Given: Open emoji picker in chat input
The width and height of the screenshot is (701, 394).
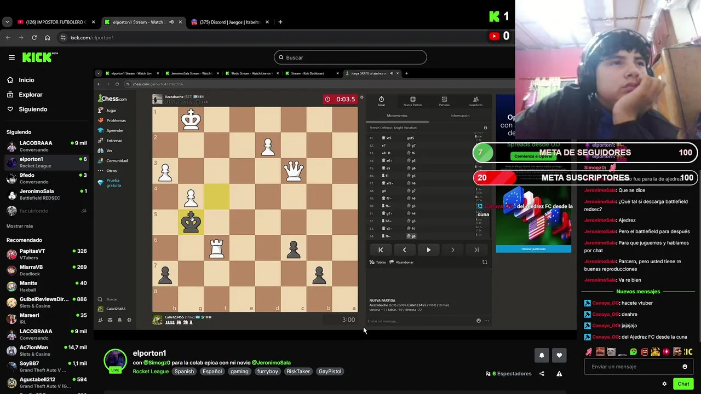Looking at the screenshot, I should [685, 367].
